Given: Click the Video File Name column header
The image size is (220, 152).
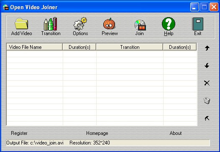Looking at the screenshot, I should pos(35,47).
